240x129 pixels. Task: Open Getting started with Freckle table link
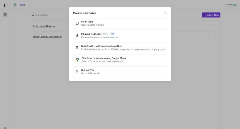pyautogui.click(x=47, y=37)
